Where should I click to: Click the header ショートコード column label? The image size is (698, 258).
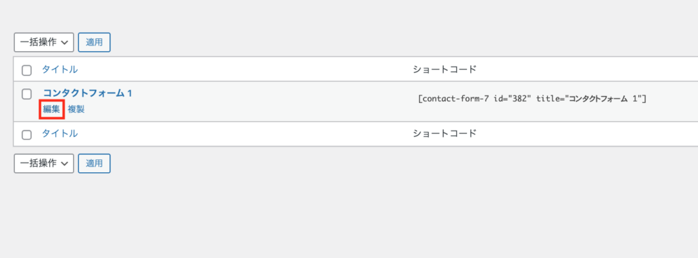point(444,69)
